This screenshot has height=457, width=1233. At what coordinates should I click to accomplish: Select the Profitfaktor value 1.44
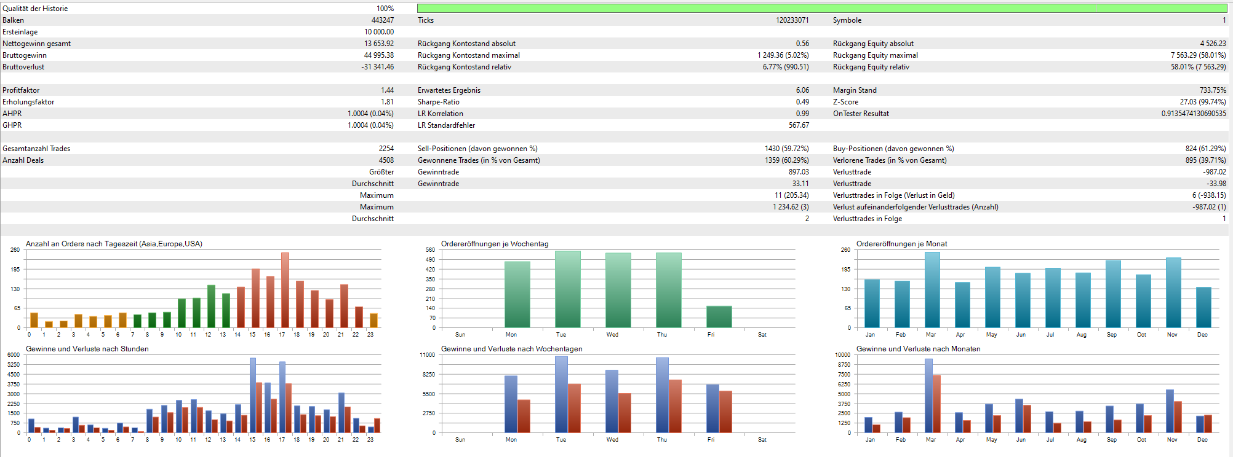tap(387, 90)
